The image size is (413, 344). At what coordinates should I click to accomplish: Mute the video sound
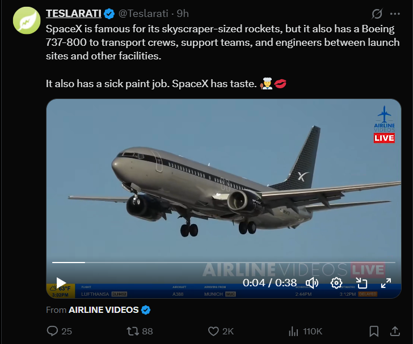click(312, 283)
